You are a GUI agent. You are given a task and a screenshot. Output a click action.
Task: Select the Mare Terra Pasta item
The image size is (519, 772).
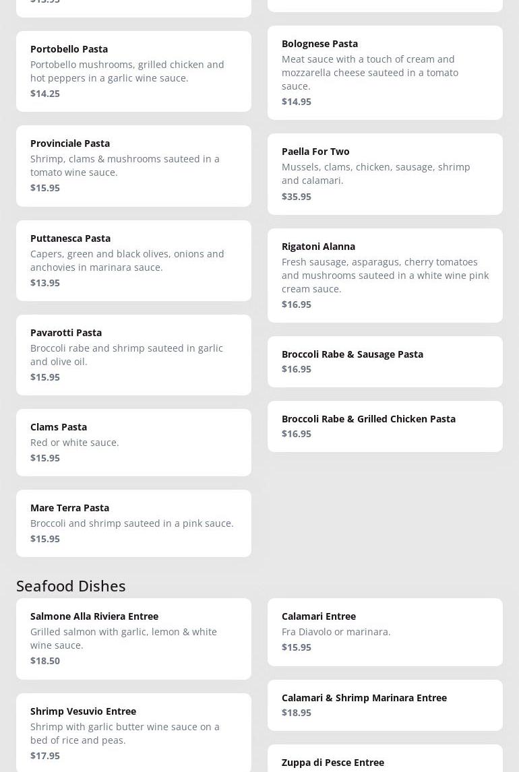tap(133, 523)
